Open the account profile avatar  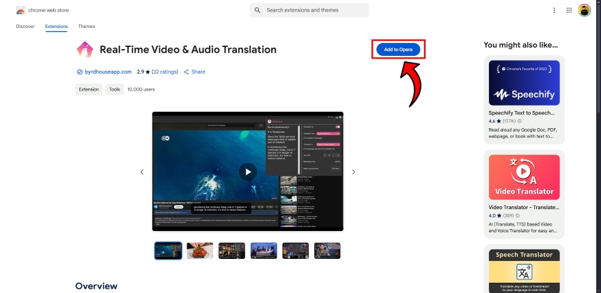click(584, 10)
